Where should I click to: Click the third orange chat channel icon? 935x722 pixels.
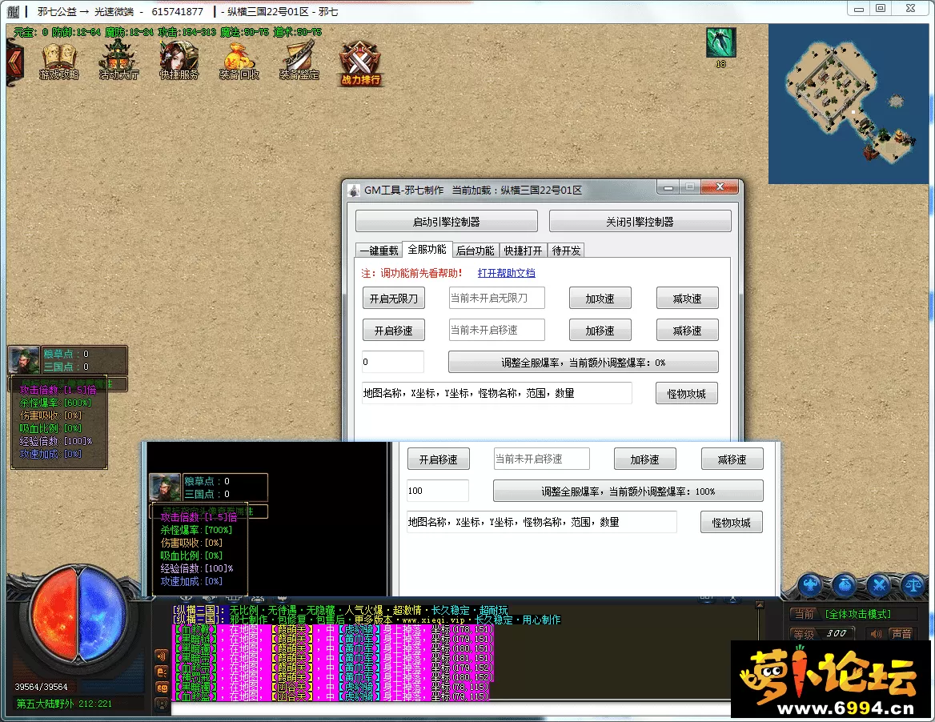pyautogui.click(x=162, y=688)
